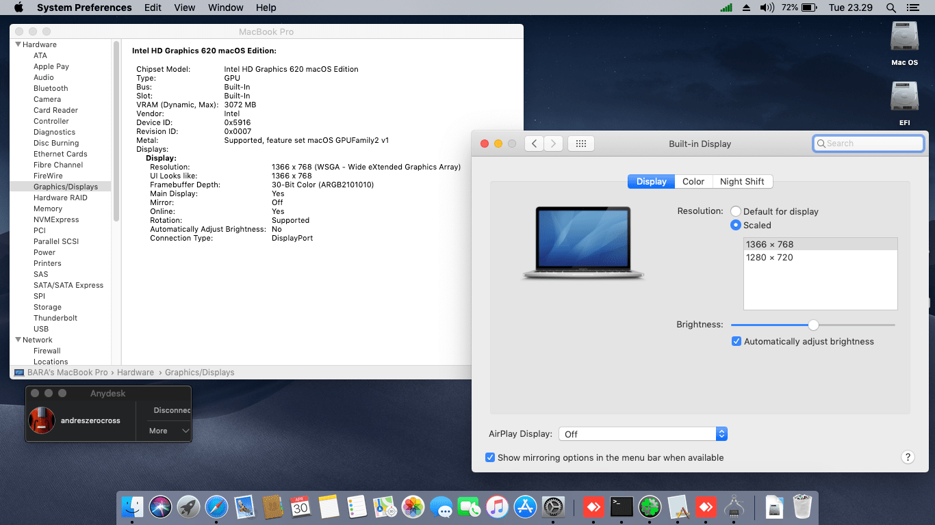Open the AirPlay Display dropdown

click(721, 433)
